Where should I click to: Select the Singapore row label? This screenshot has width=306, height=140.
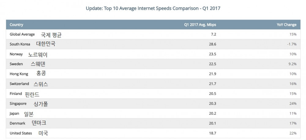[x=18, y=104]
